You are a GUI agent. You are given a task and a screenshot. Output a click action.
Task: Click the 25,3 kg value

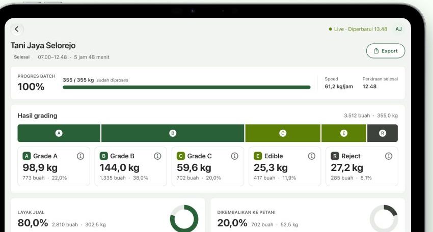click(270, 168)
